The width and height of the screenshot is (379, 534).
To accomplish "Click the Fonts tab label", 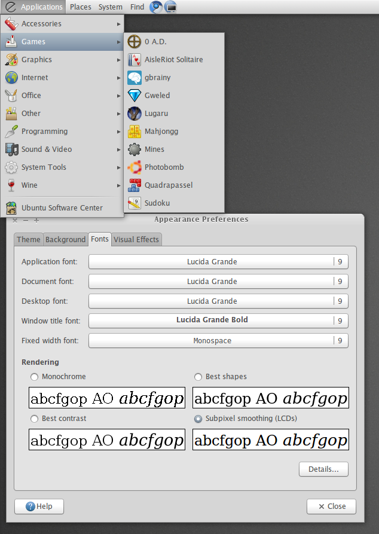I will pyautogui.click(x=99, y=239).
